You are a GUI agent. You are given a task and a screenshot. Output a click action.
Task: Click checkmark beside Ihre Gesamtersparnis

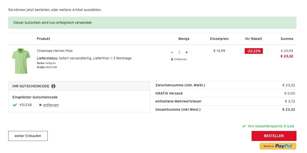[x=244, y=126]
